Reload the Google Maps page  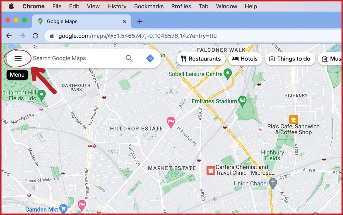coord(35,36)
